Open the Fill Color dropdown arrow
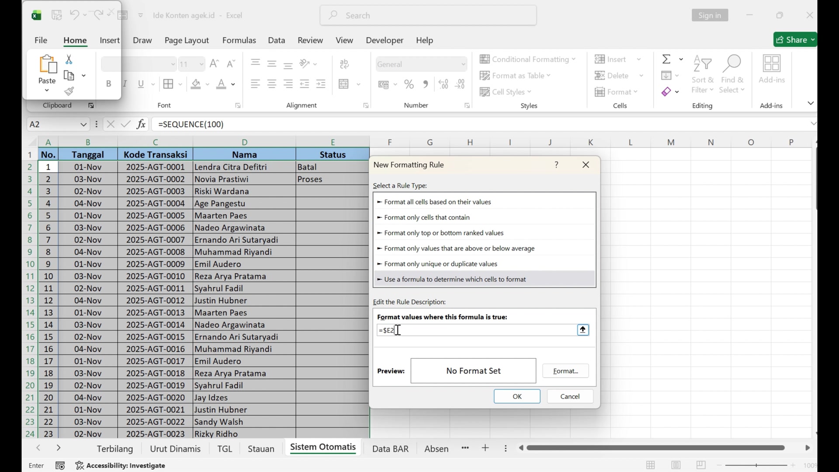 pyautogui.click(x=208, y=84)
